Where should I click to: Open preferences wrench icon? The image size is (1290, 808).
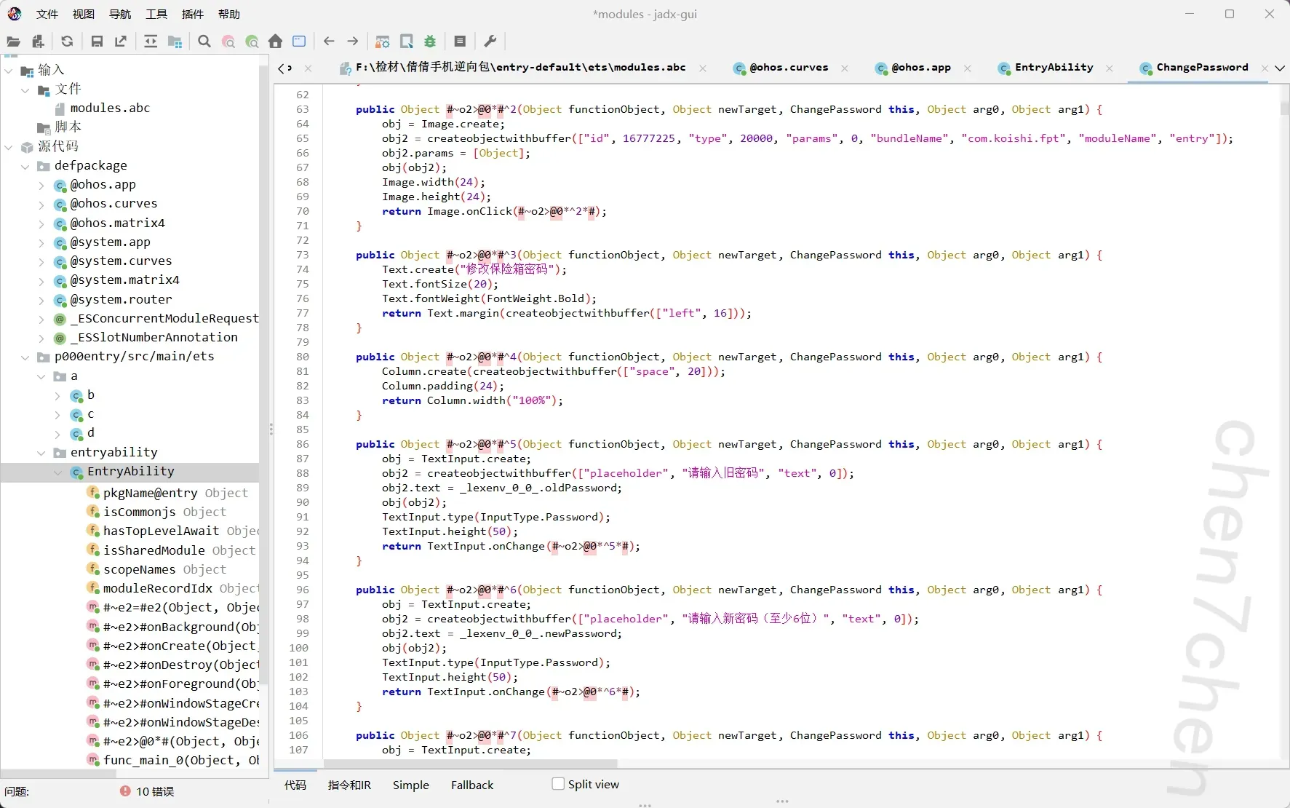[490, 41]
